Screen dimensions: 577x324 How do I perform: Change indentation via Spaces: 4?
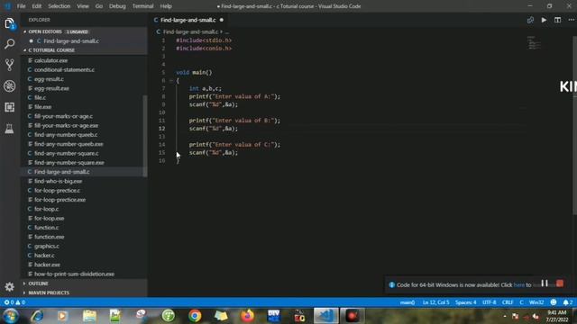[x=466, y=302]
